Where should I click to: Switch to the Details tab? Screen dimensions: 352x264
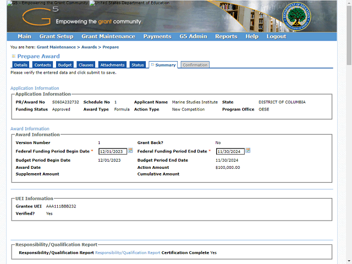tap(21, 65)
